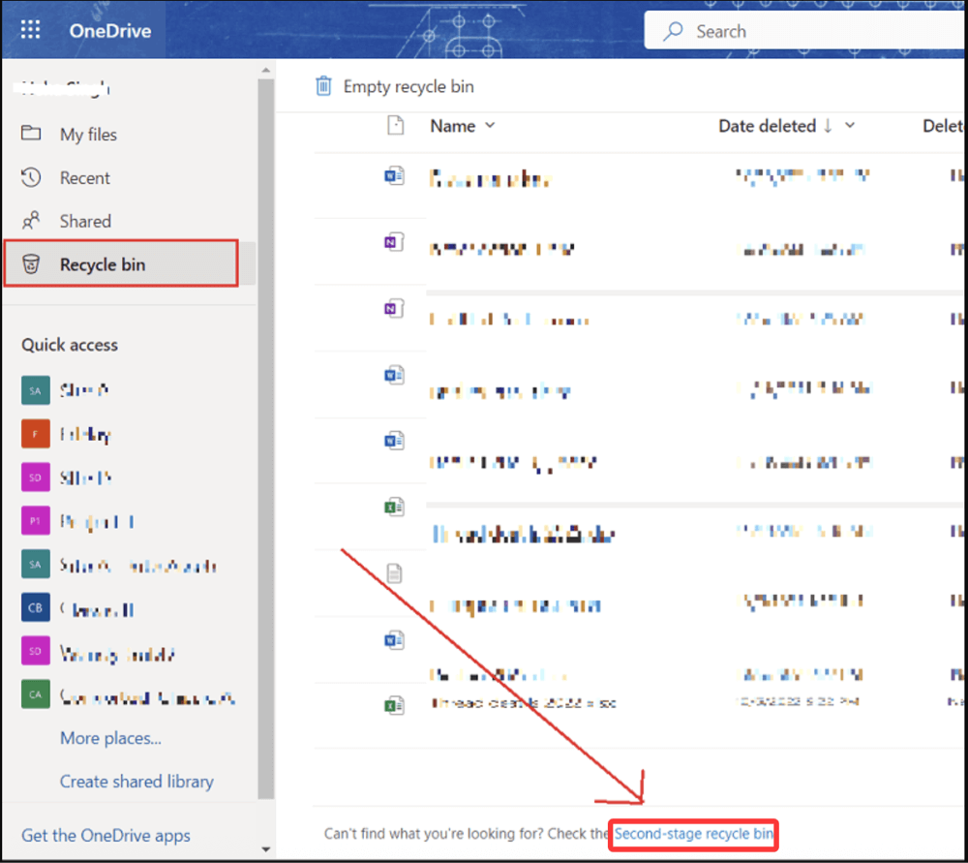Image resolution: width=968 pixels, height=863 pixels.
Task: Click the purple OneNote icon in the list
Action: (x=394, y=241)
